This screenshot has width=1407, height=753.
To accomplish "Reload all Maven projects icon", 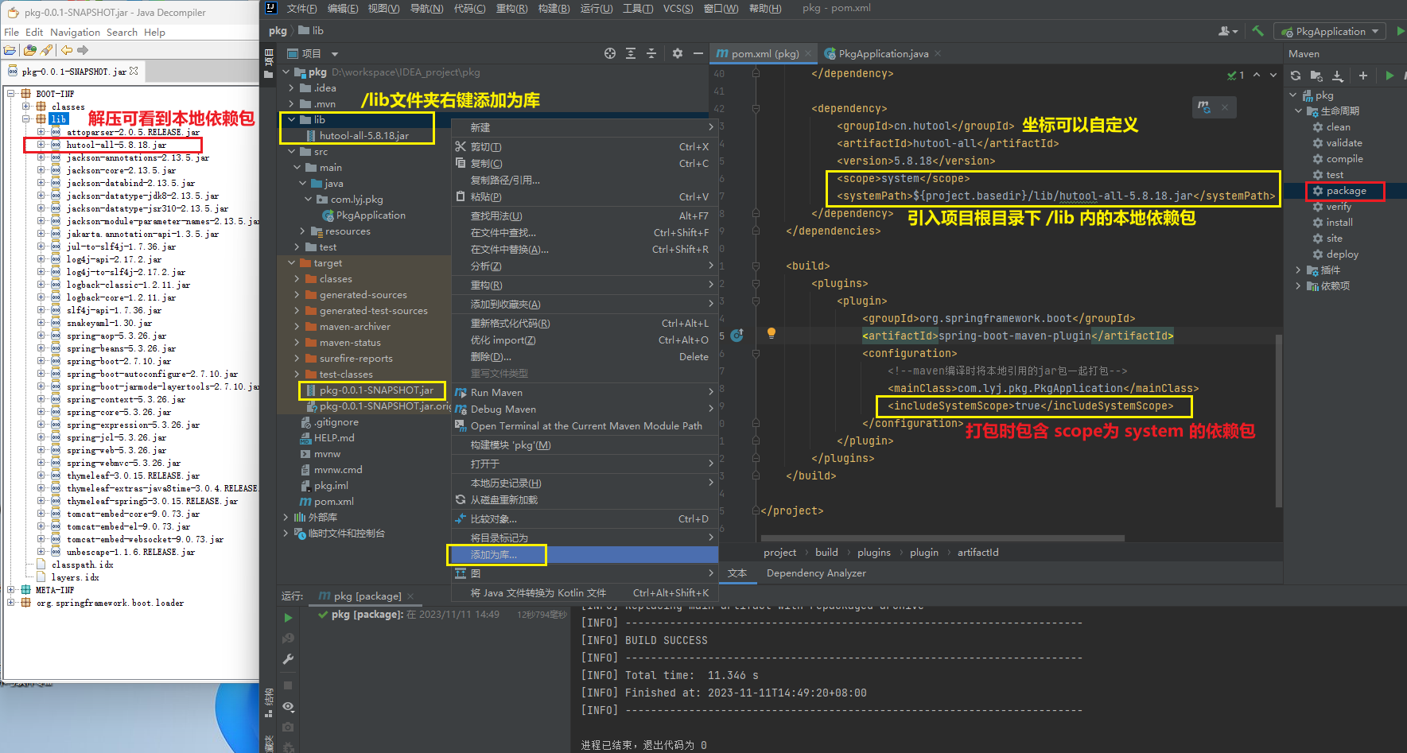I will [1296, 76].
